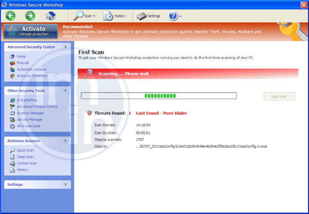Screen dimensions: 309x214
Task: Open the Home sidebar link
Action: coord(21,56)
